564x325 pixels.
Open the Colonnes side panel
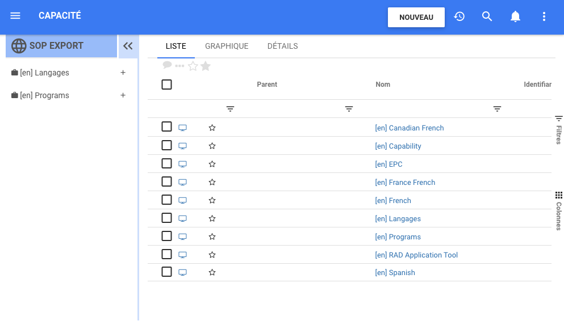[x=559, y=210]
